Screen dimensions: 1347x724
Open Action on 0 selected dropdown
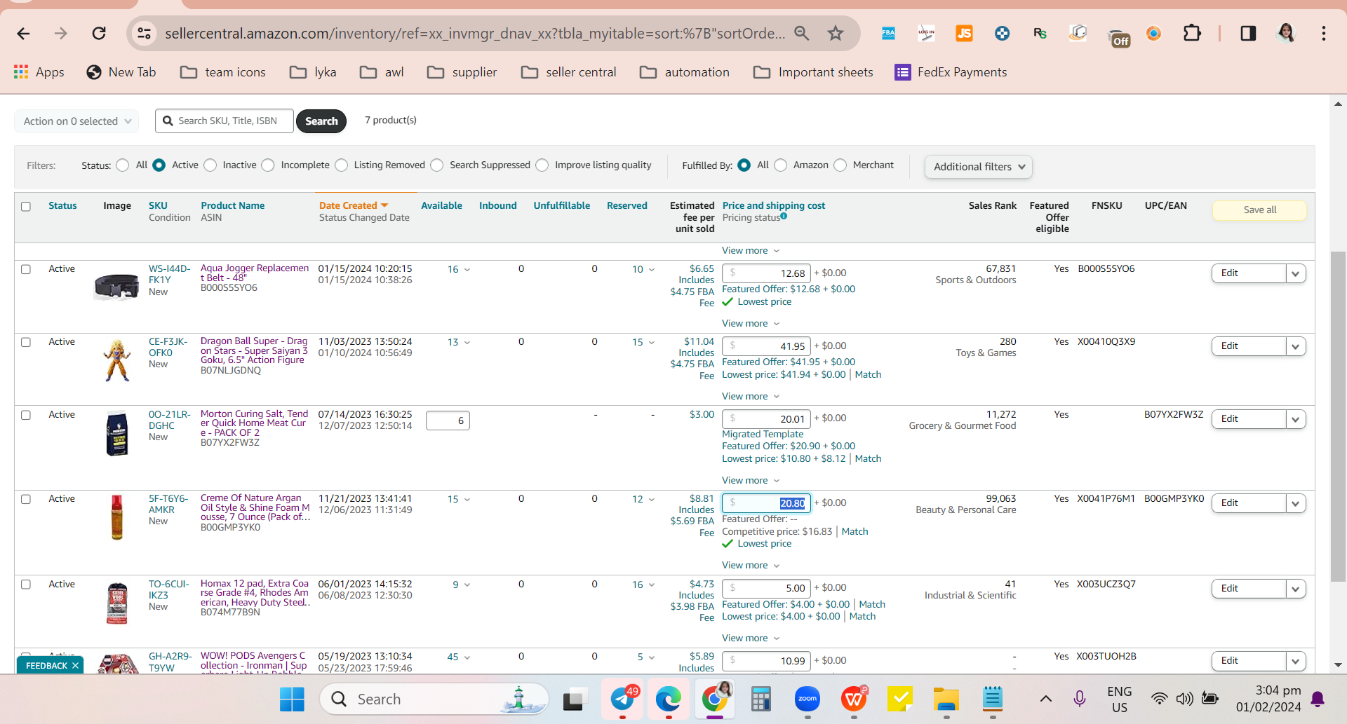tap(76, 121)
